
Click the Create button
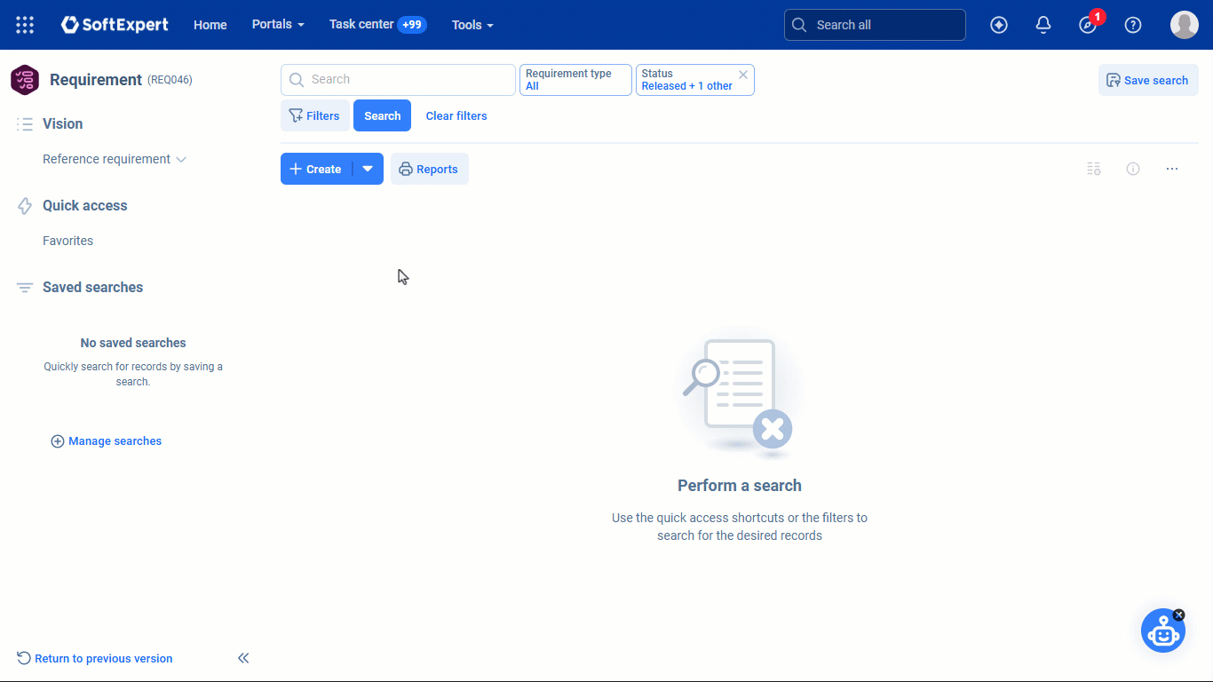[x=316, y=169]
